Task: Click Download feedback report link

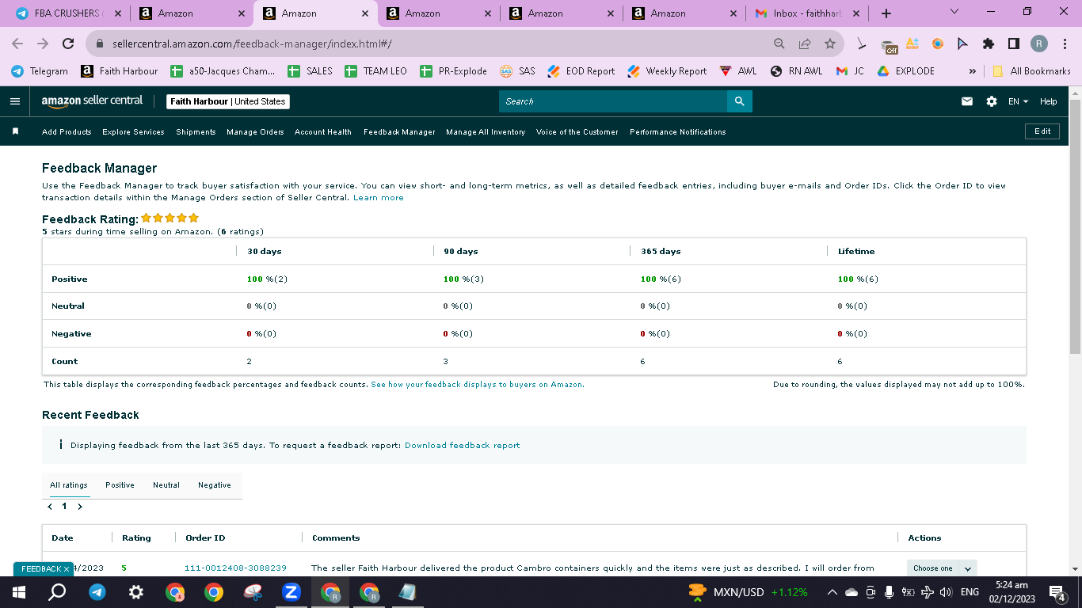Action: [463, 446]
